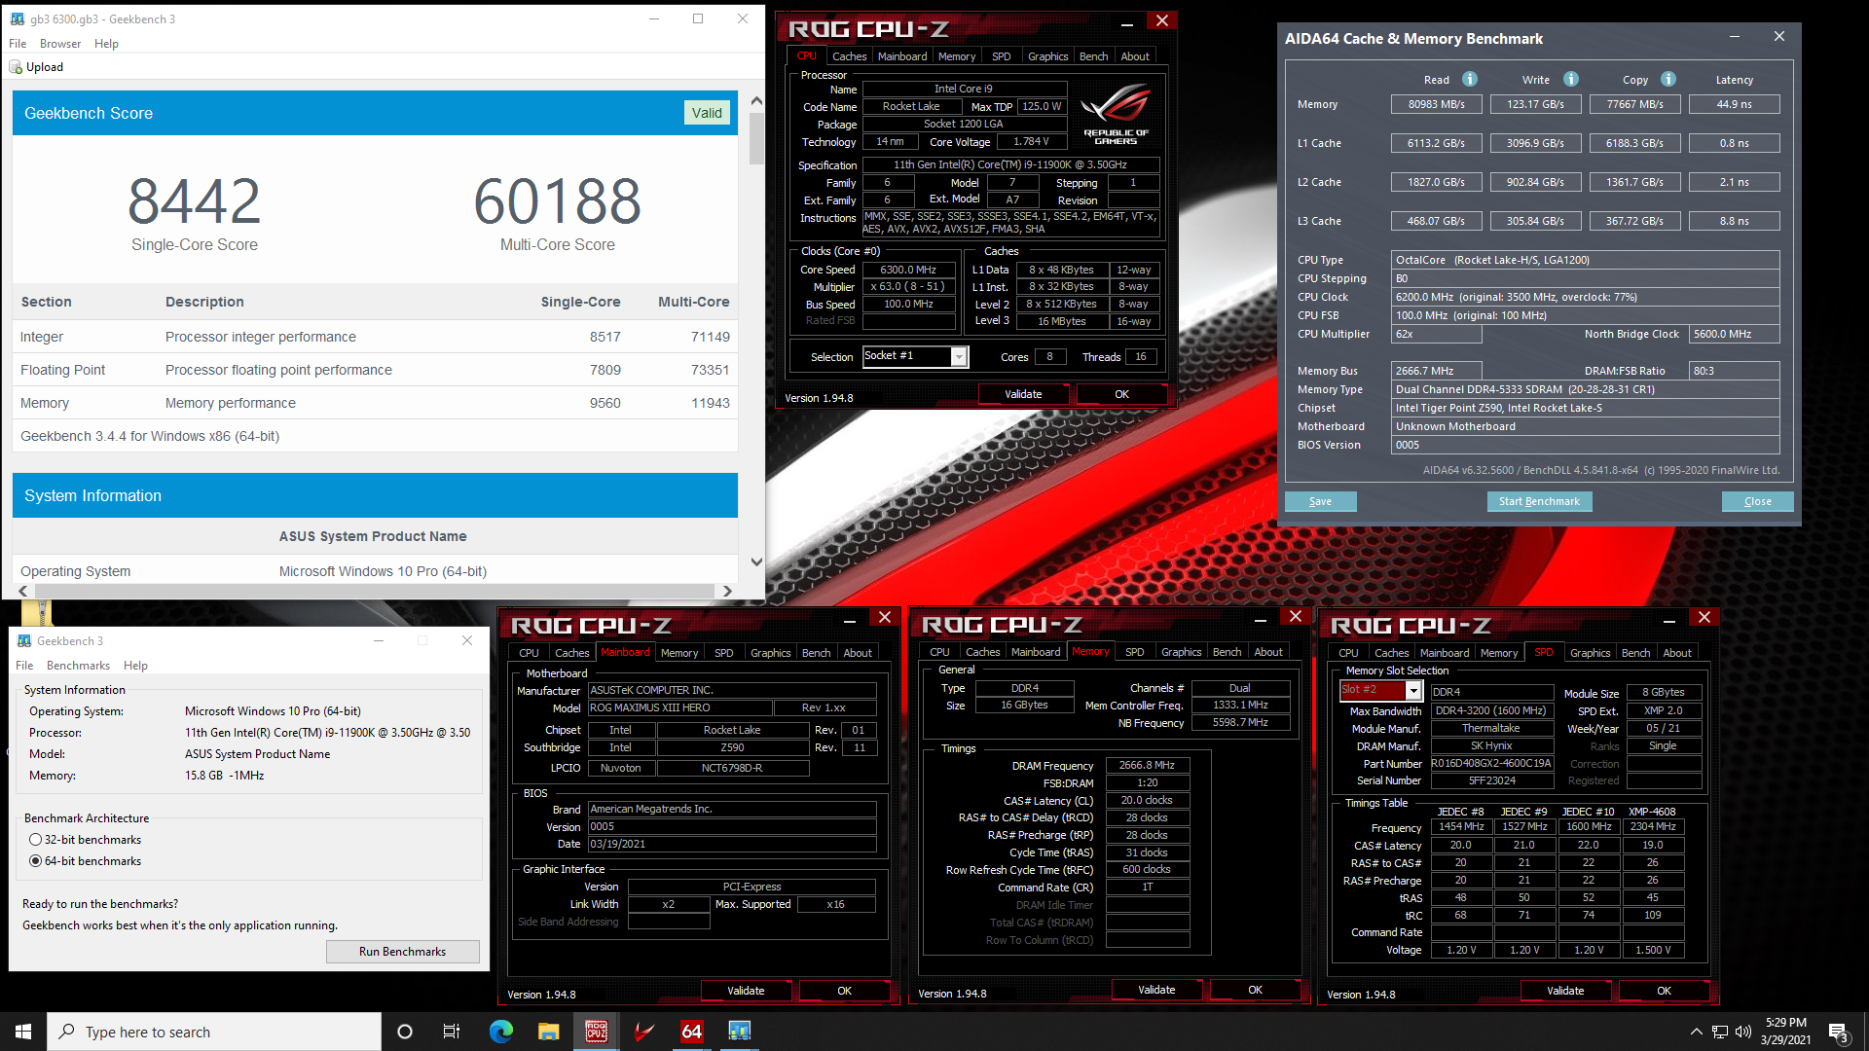Screen dimensions: 1869x1051
Task: Click the Core Speed 6300.0 MHz field
Action: tap(908, 270)
